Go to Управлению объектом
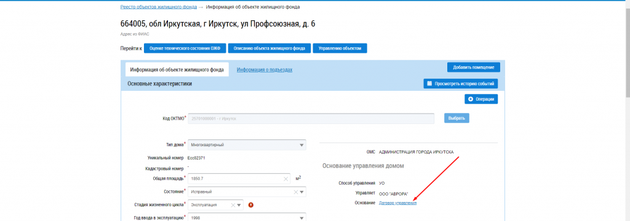Image resolution: width=630 pixels, height=221 pixels. [x=340, y=48]
